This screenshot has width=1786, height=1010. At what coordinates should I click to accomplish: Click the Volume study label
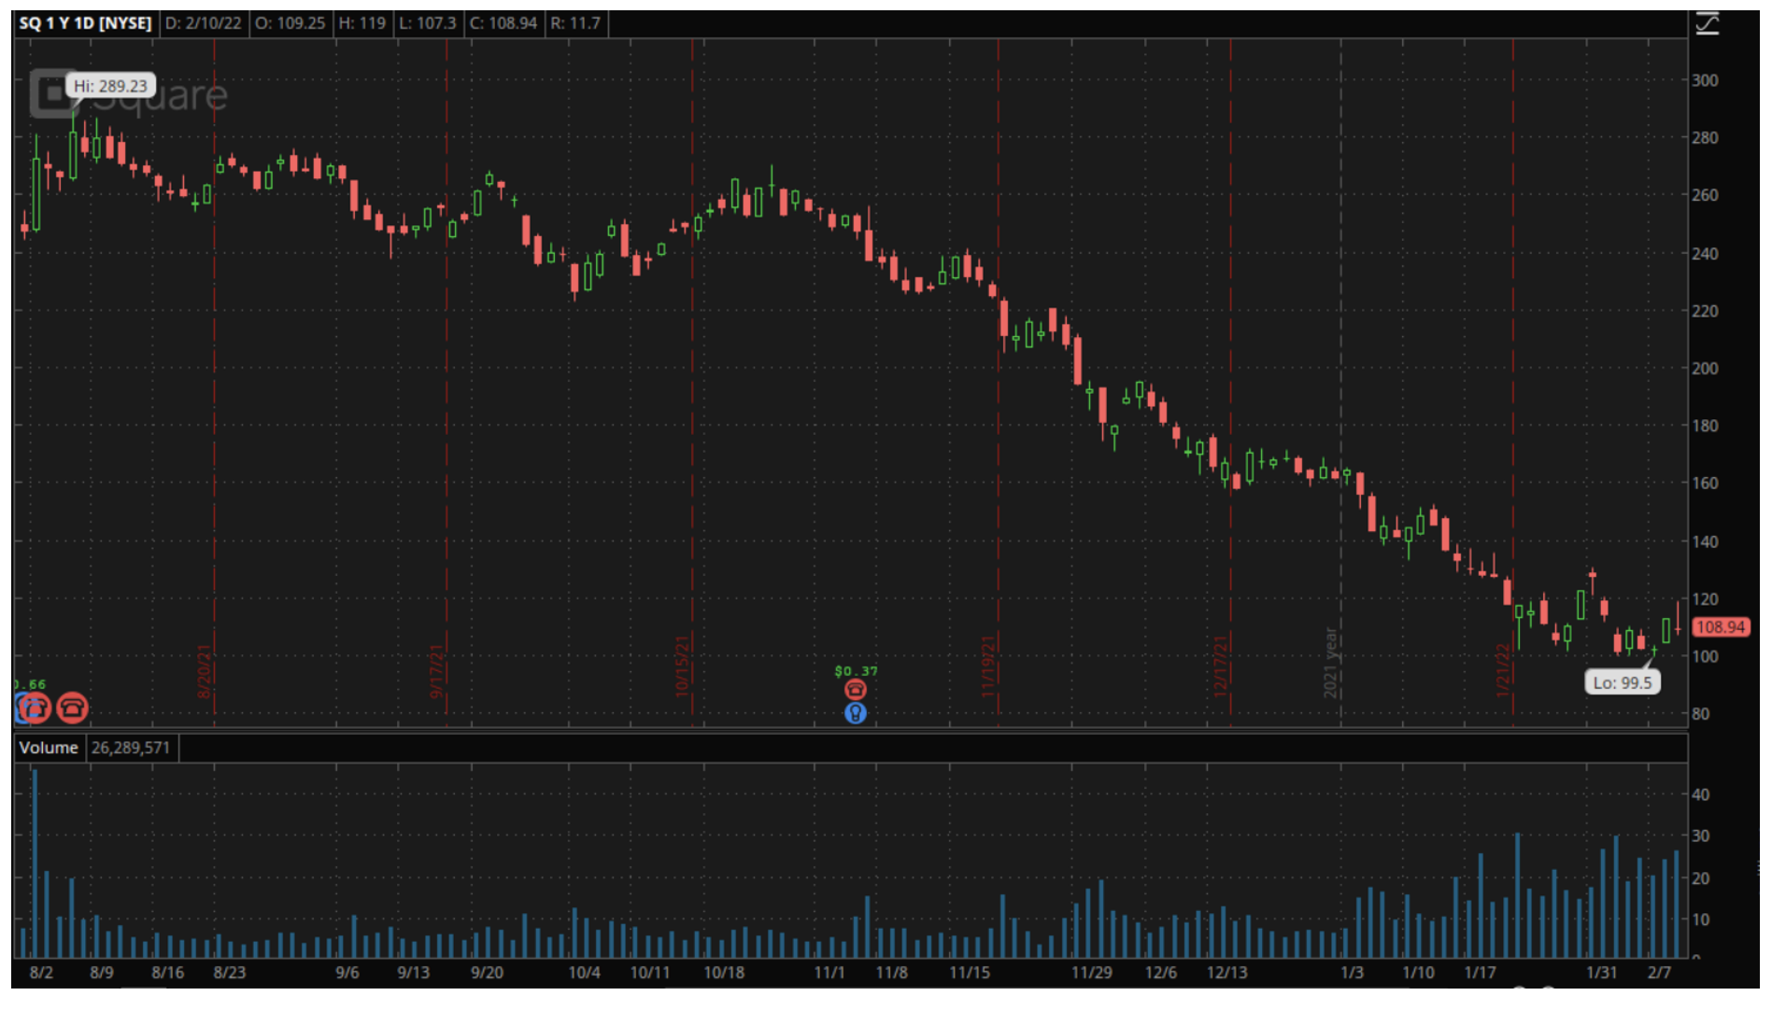click(x=49, y=748)
